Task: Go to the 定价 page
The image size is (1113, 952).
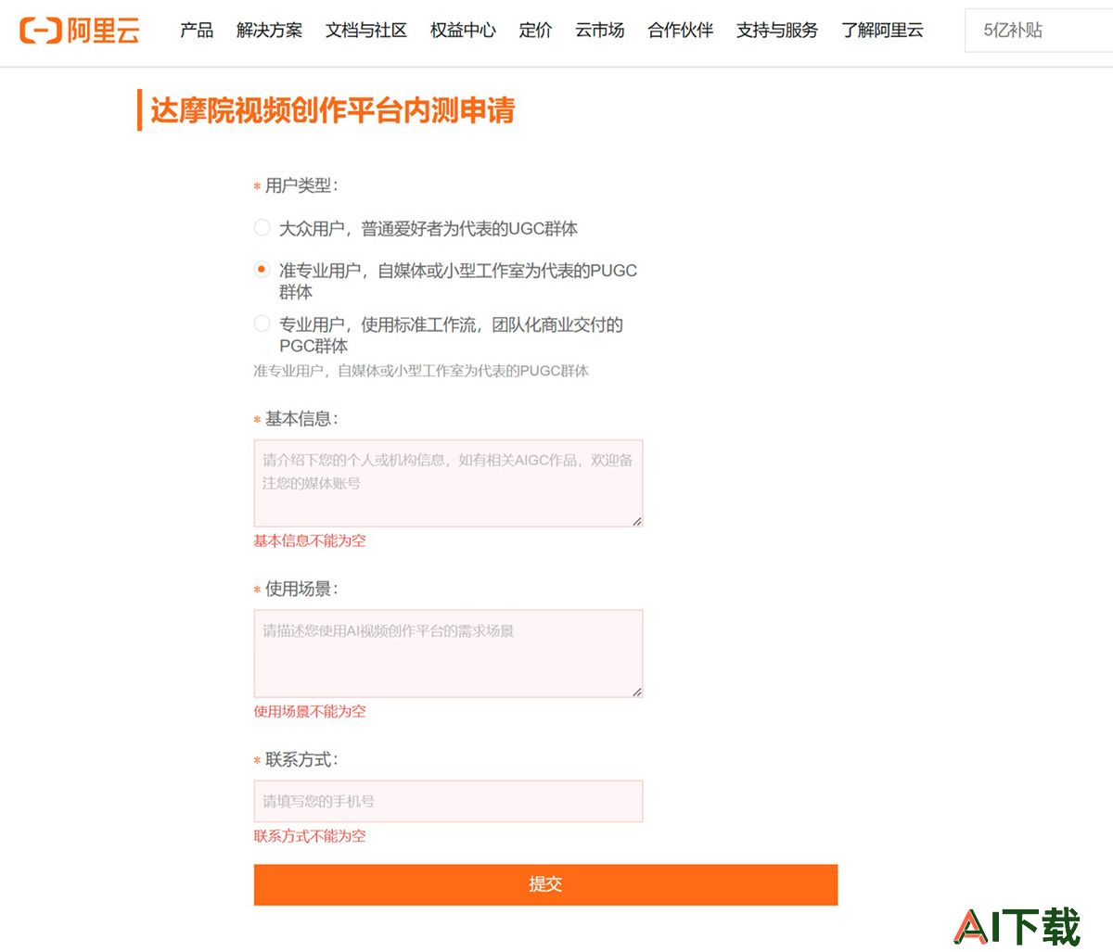Action: (x=535, y=31)
